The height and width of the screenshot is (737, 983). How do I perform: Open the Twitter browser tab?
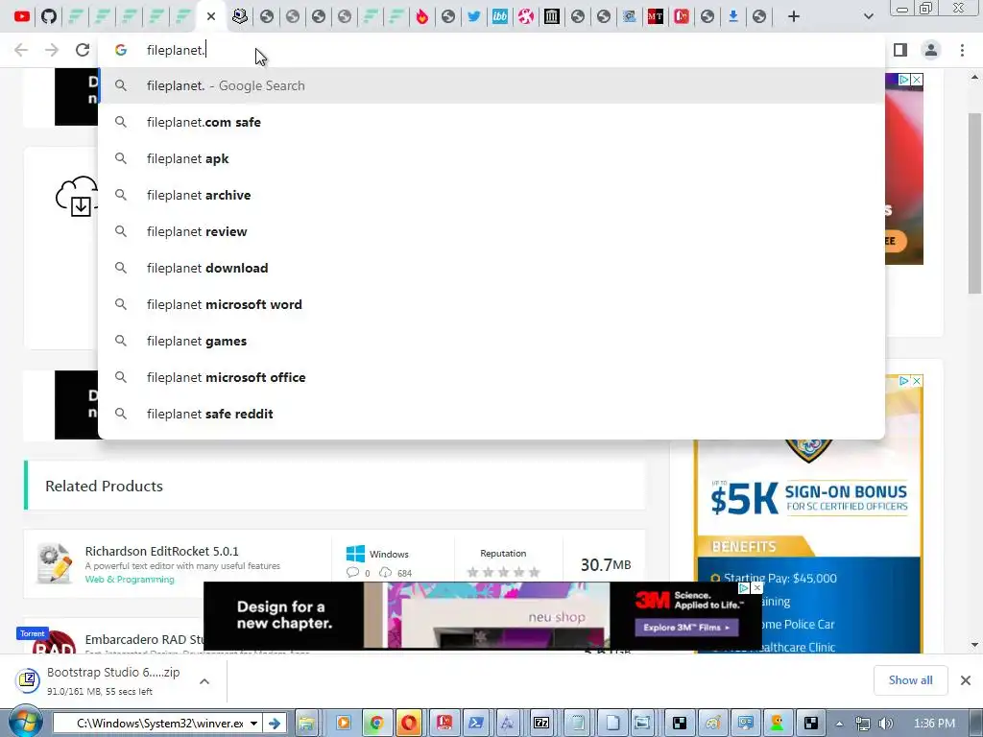474,16
